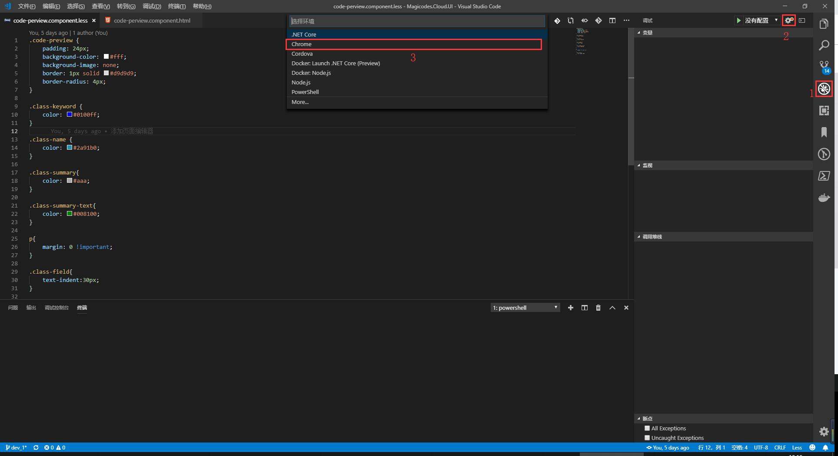Choose Node.js from the environment picker
This screenshot has width=838, height=456.
coord(301,82)
